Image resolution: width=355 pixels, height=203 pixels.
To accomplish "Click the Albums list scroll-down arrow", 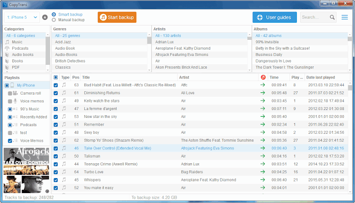I will click(x=350, y=70).
